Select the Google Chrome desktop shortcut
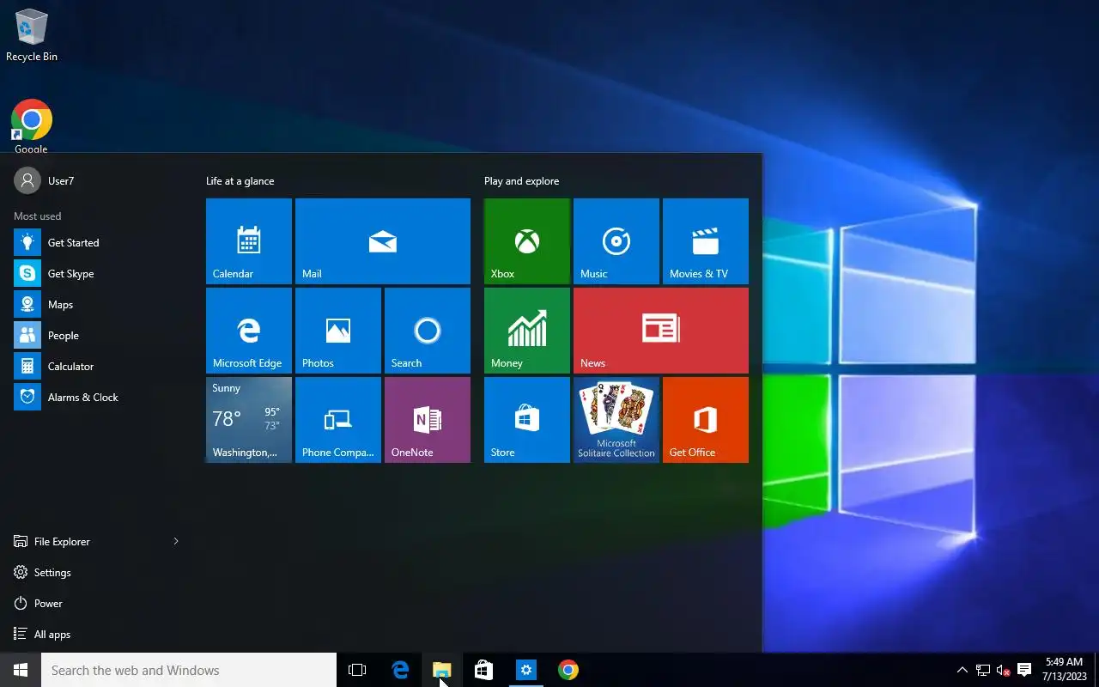 click(32, 126)
